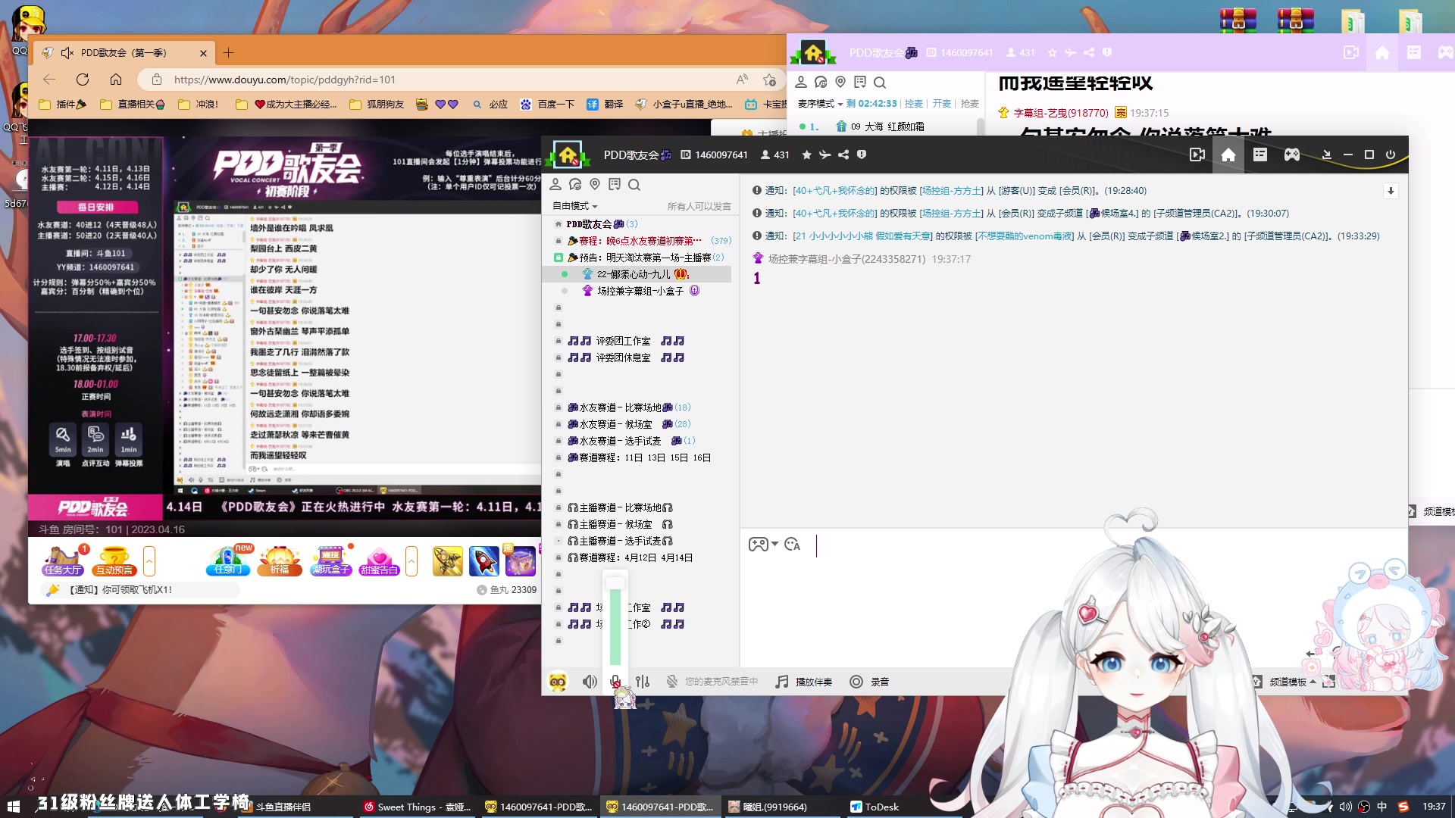Click the 播放伴奏 accompaniment icon
Screen dimensions: 1455x818
781,682
